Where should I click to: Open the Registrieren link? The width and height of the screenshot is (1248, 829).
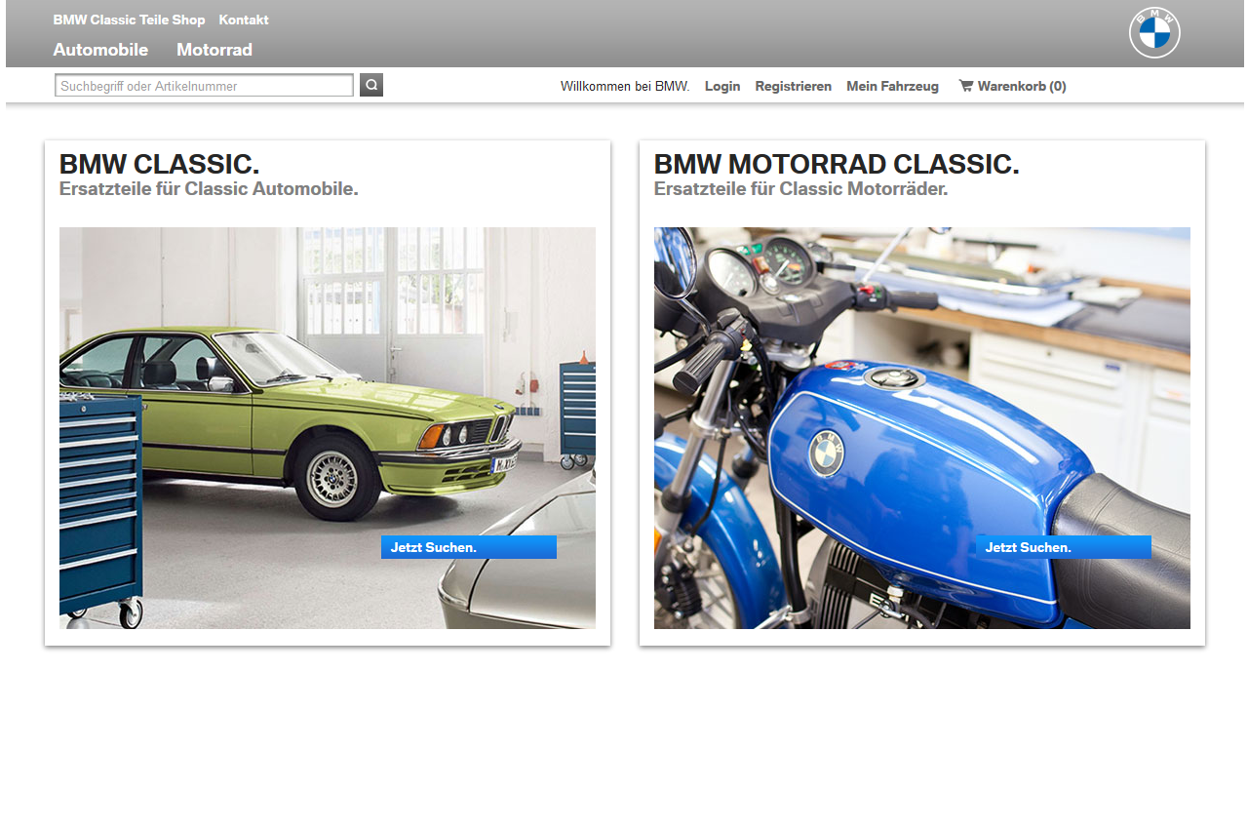click(794, 86)
